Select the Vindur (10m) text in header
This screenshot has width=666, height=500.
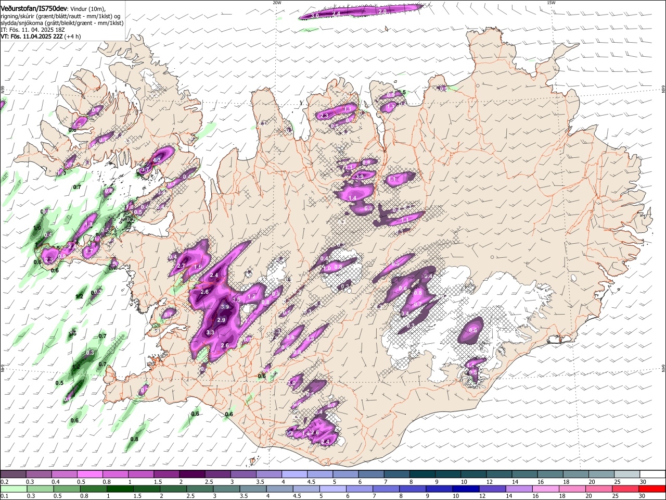click(x=87, y=9)
